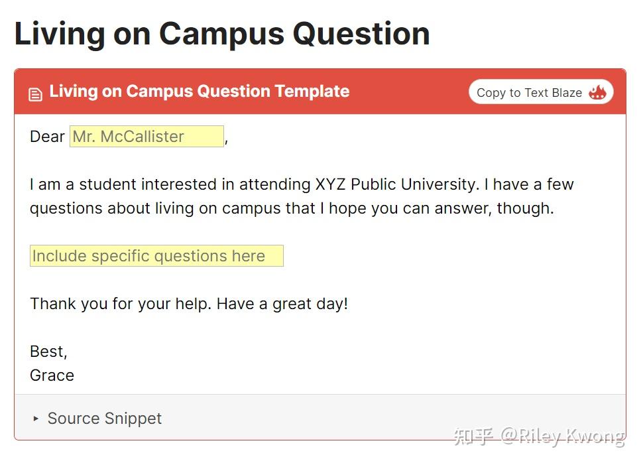
Task: Click the line about questions living on campus
Action: pyautogui.click(x=291, y=208)
